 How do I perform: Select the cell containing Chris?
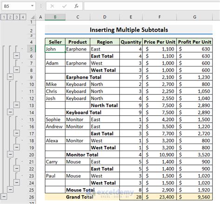tap(55, 91)
